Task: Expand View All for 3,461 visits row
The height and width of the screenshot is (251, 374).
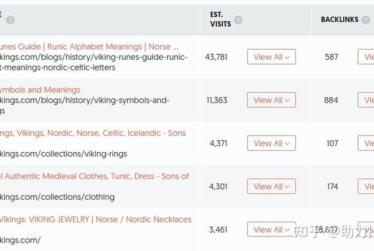Action: pyautogui.click(x=271, y=229)
